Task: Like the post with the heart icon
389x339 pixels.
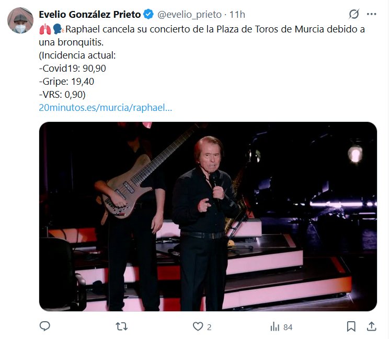Action: click(198, 326)
